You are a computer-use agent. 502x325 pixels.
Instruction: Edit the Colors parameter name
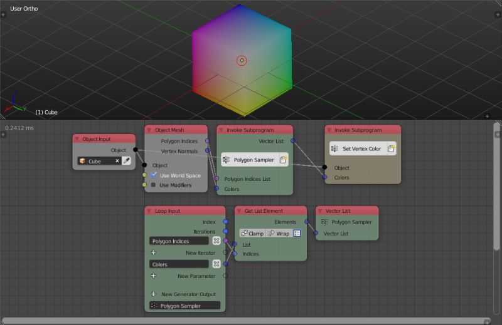coord(179,264)
